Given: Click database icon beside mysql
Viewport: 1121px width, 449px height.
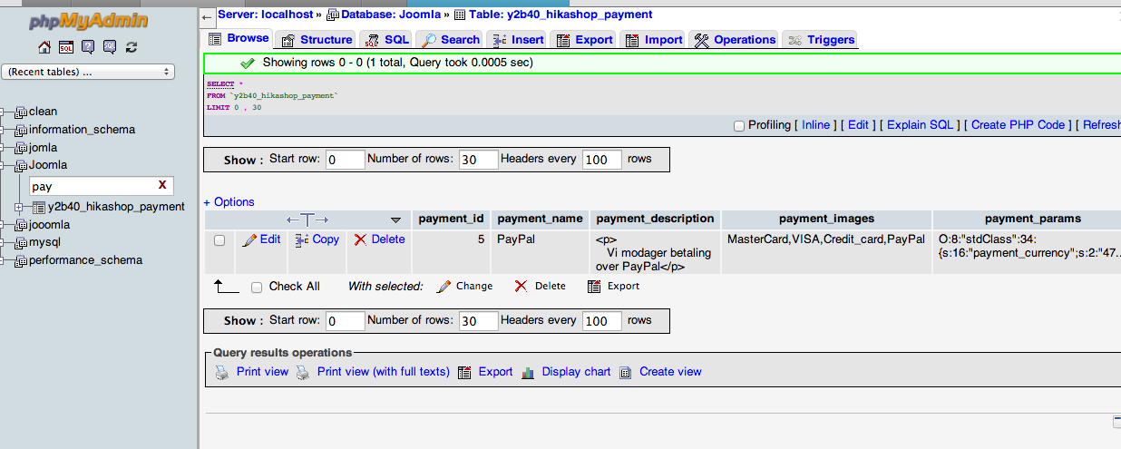Looking at the screenshot, I should [21, 242].
